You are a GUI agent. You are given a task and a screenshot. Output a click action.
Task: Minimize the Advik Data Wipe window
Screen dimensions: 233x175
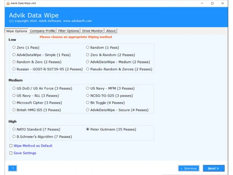[x=202, y=3]
